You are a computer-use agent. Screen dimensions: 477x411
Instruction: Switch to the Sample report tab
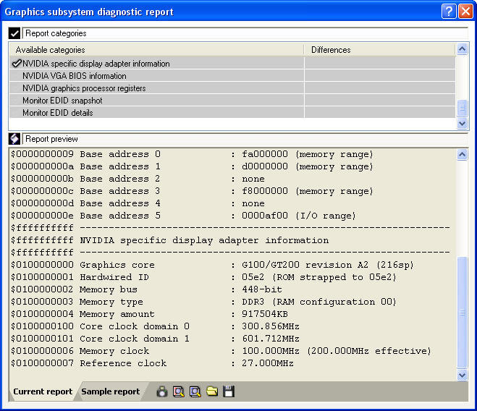click(111, 391)
